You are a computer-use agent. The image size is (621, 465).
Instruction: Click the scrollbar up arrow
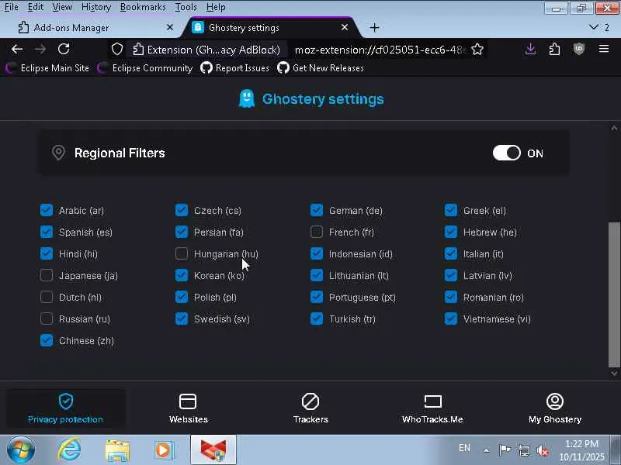(x=614, y=128)
